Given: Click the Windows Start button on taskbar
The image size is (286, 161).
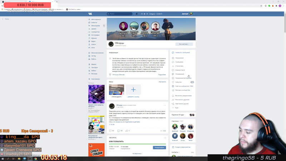Looking at the screenshot, I should click(x=2, y=158).
